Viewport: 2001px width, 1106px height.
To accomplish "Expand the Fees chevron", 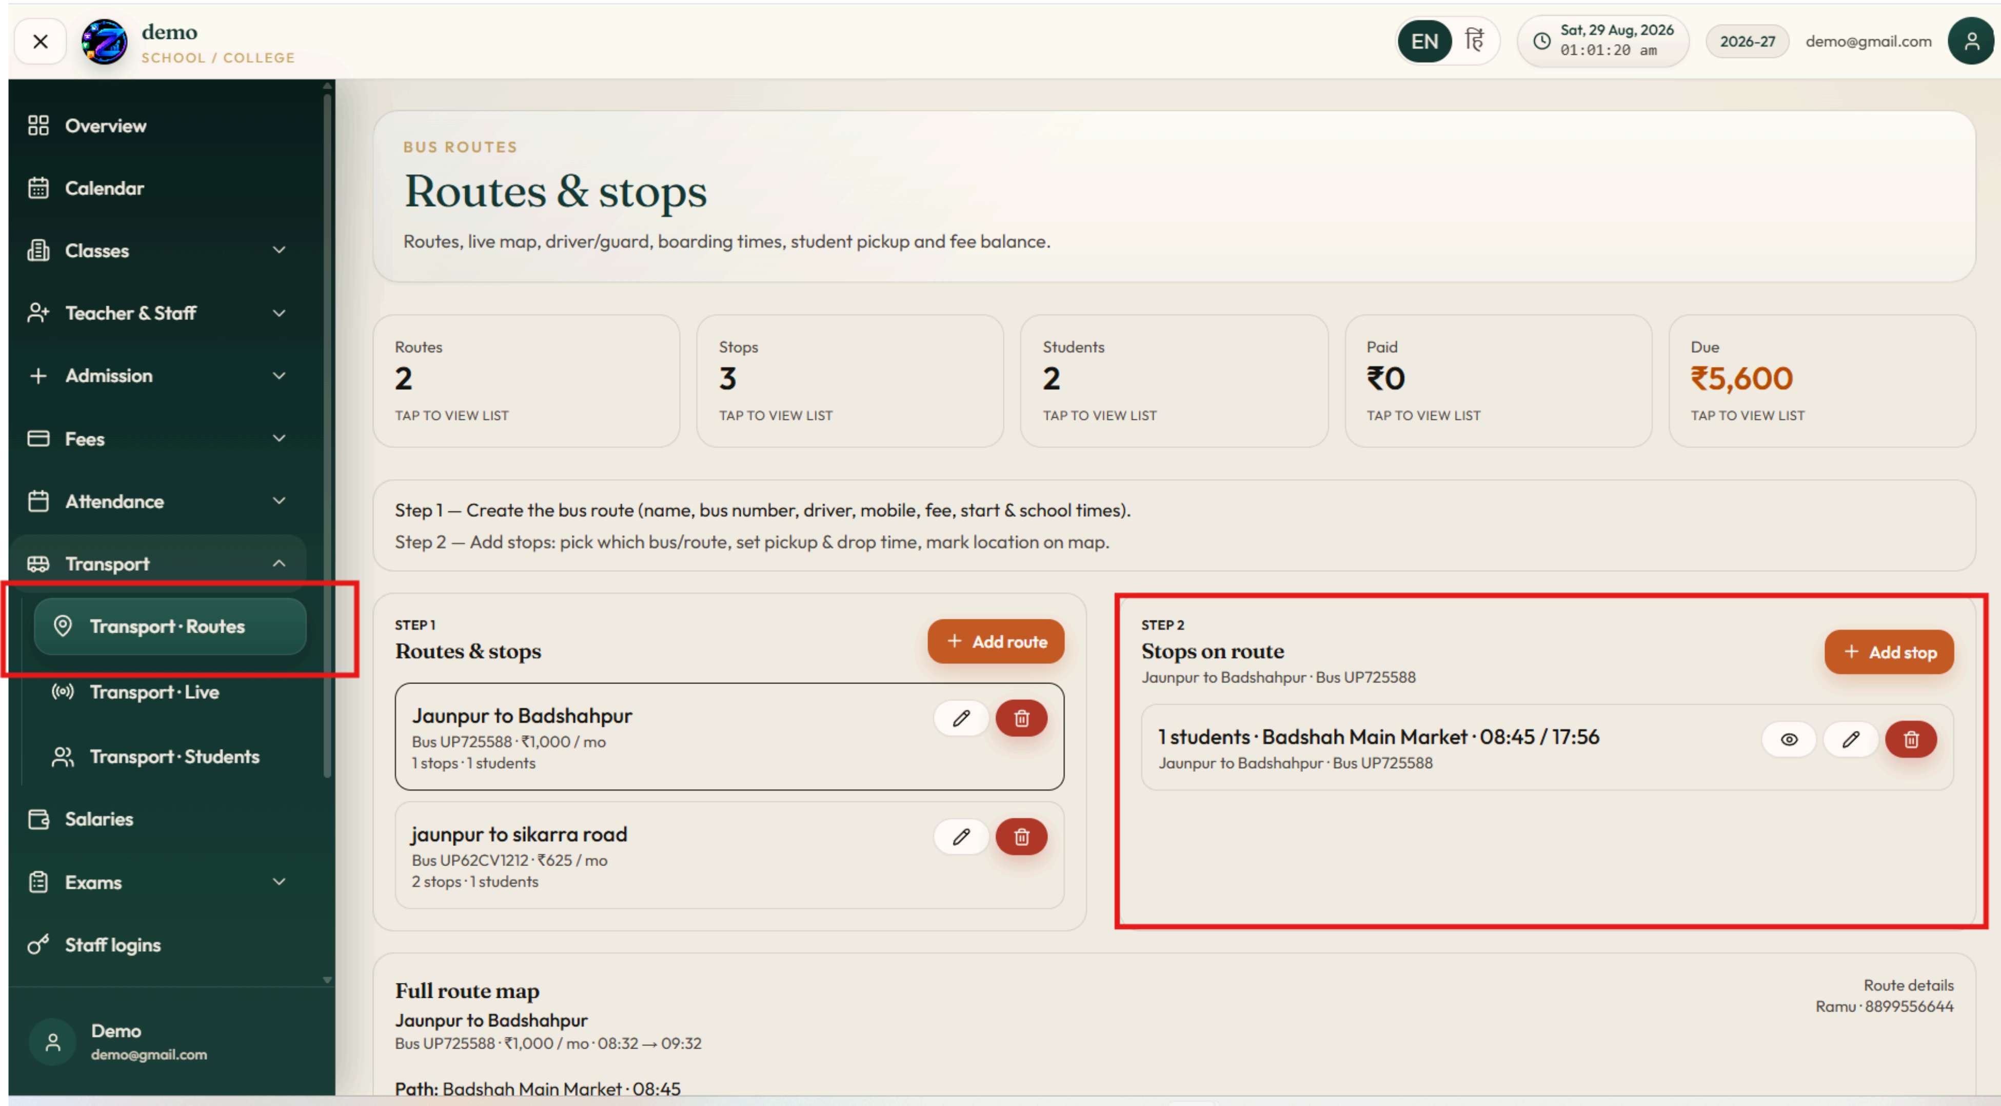I will click(279, 438).
